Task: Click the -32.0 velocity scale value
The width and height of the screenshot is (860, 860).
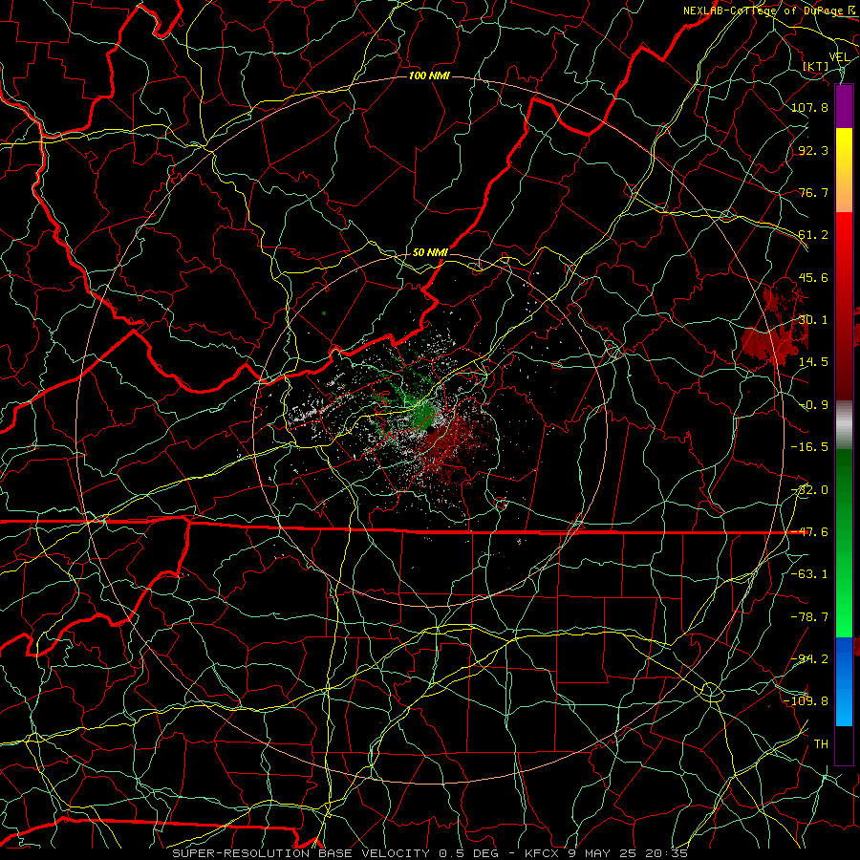Action: [x=809, y=490]
